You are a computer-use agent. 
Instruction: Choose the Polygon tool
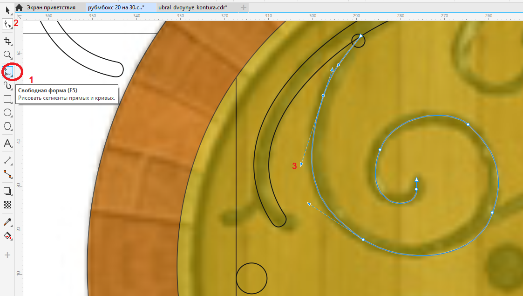pos(7,126)
